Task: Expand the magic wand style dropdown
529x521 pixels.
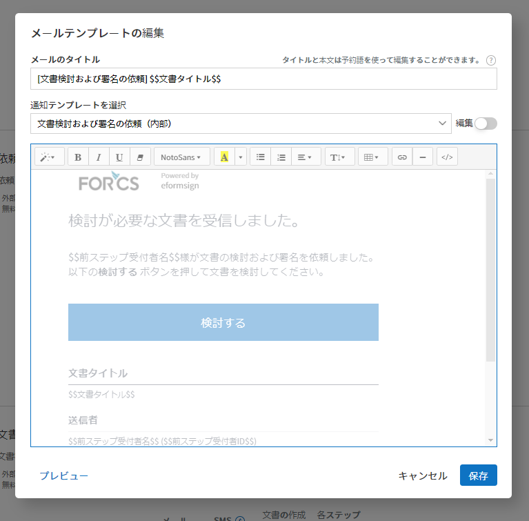Action: click(x=50, y=157)
